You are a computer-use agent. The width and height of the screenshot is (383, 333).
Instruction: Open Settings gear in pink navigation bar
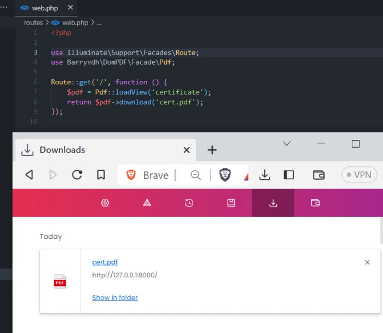tap(105, 203)
